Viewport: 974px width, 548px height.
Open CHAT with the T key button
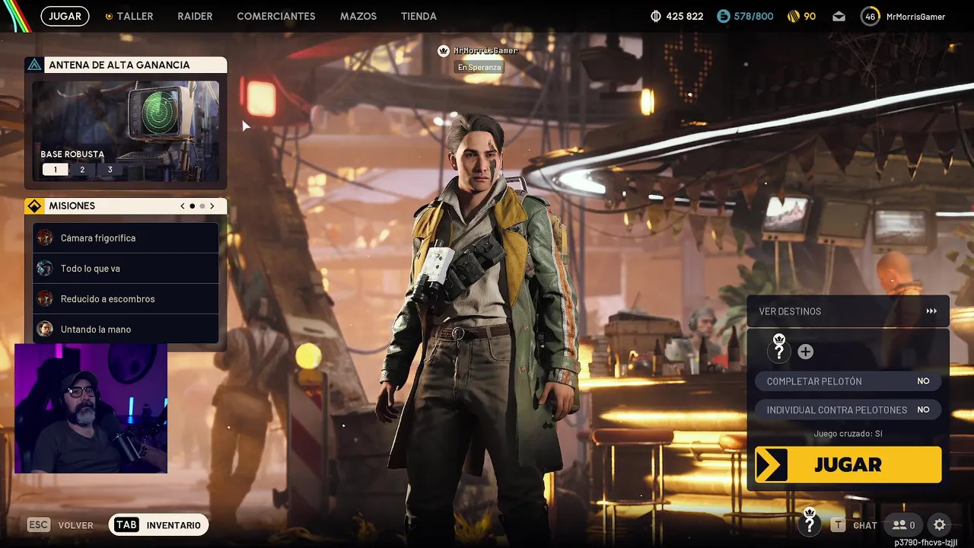854,525
